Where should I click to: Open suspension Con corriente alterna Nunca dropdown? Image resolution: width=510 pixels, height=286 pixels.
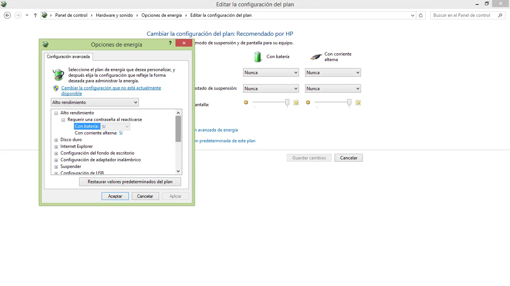click(x=333, y=89)
